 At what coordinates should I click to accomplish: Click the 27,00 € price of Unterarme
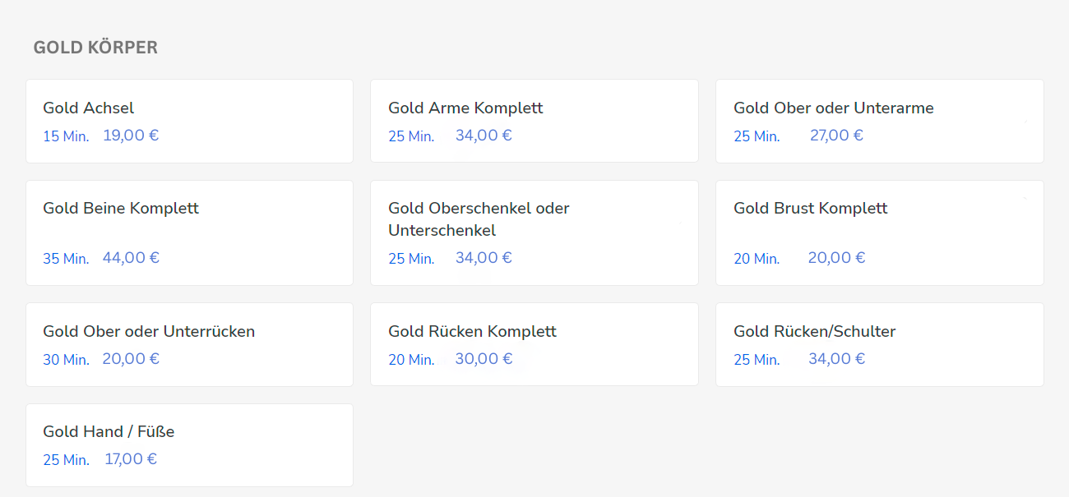836,136
